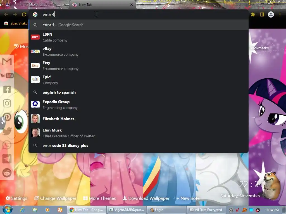
Task: Open Settings on the new tab page
Action: pyautogui.click(x=16, y=198)
